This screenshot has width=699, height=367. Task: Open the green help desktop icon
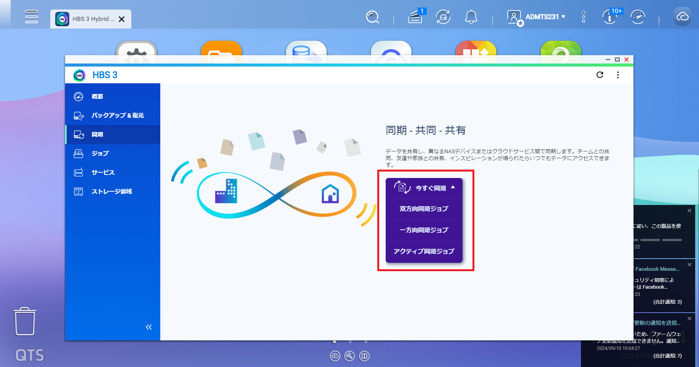point(561,48)
